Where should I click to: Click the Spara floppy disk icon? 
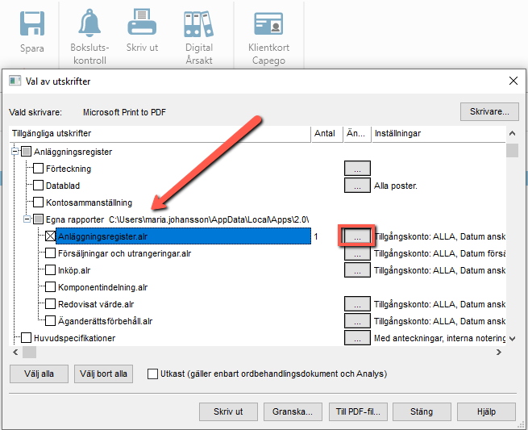pyautogui.click(x=32, y=23)
